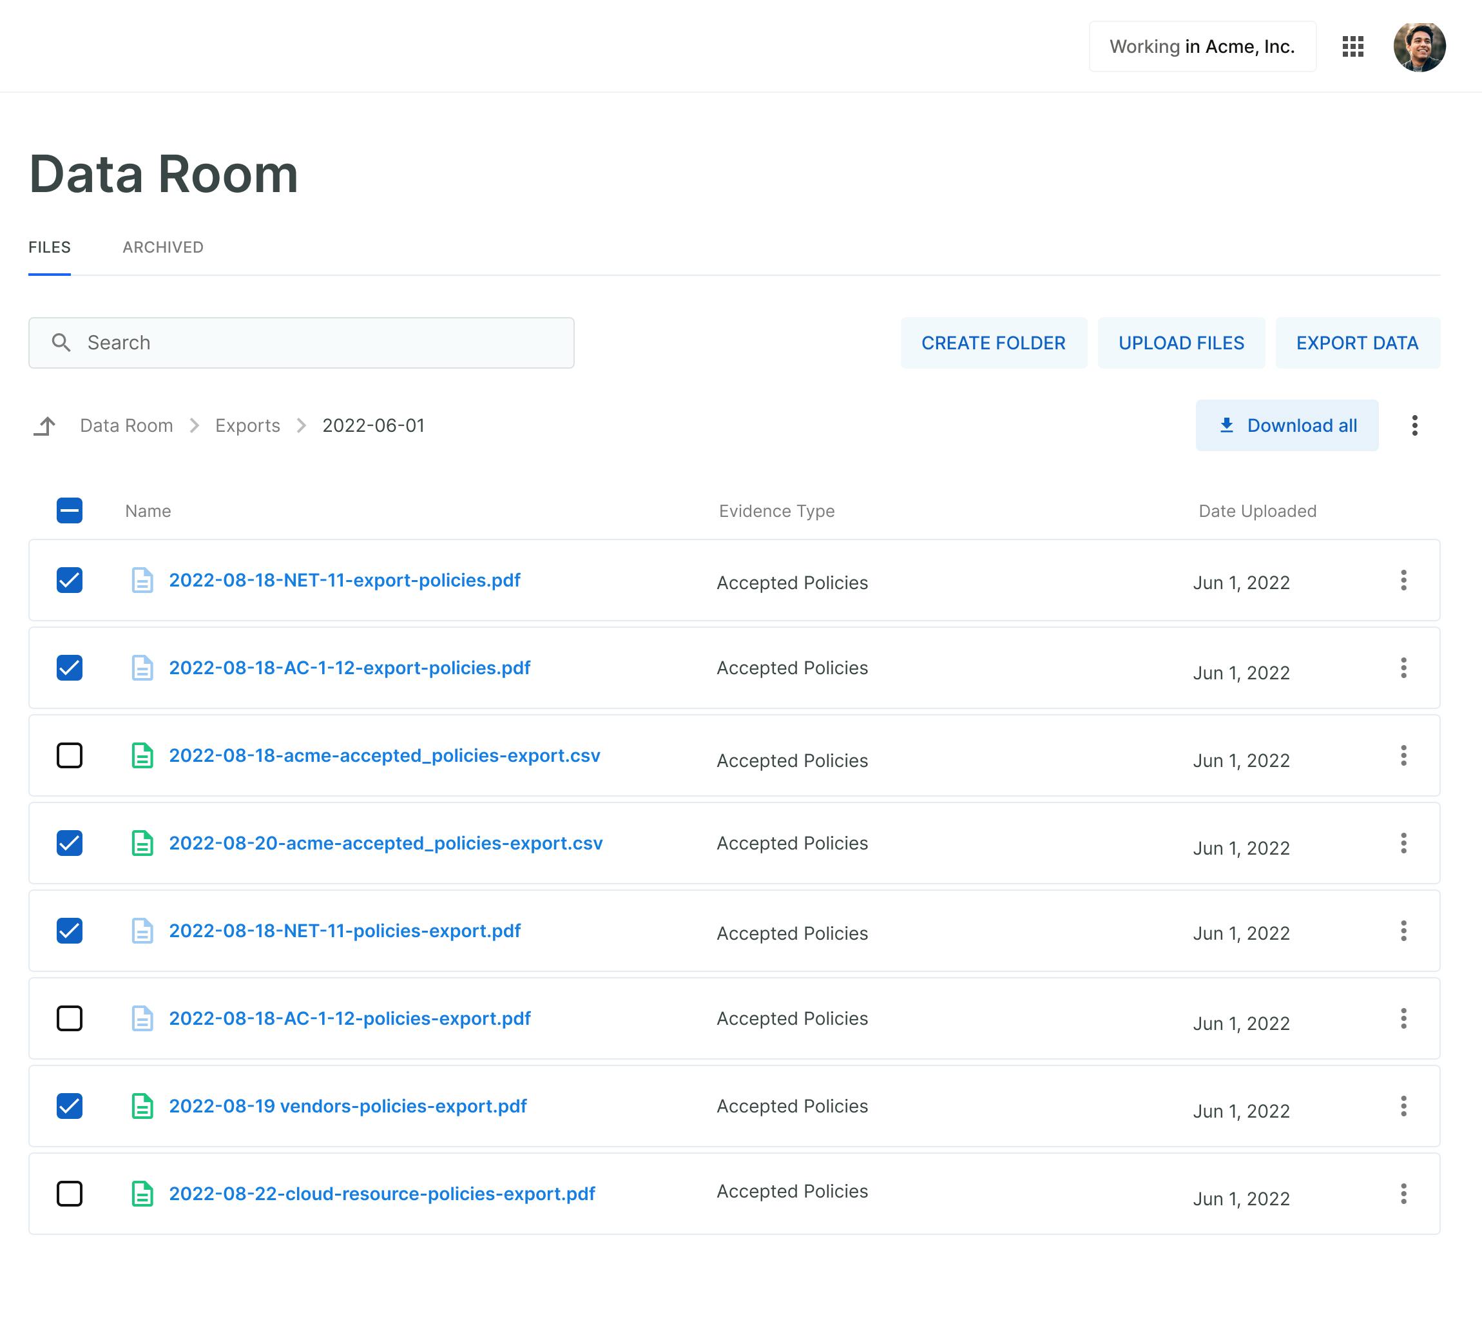
Task: Click the Download all button
Action: 1286,426
